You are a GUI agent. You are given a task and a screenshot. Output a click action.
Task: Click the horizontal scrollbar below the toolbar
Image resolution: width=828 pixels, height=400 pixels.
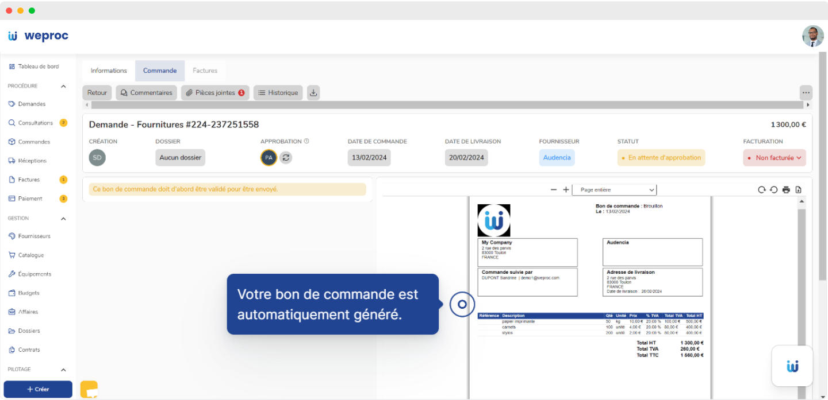coord(447,105)
